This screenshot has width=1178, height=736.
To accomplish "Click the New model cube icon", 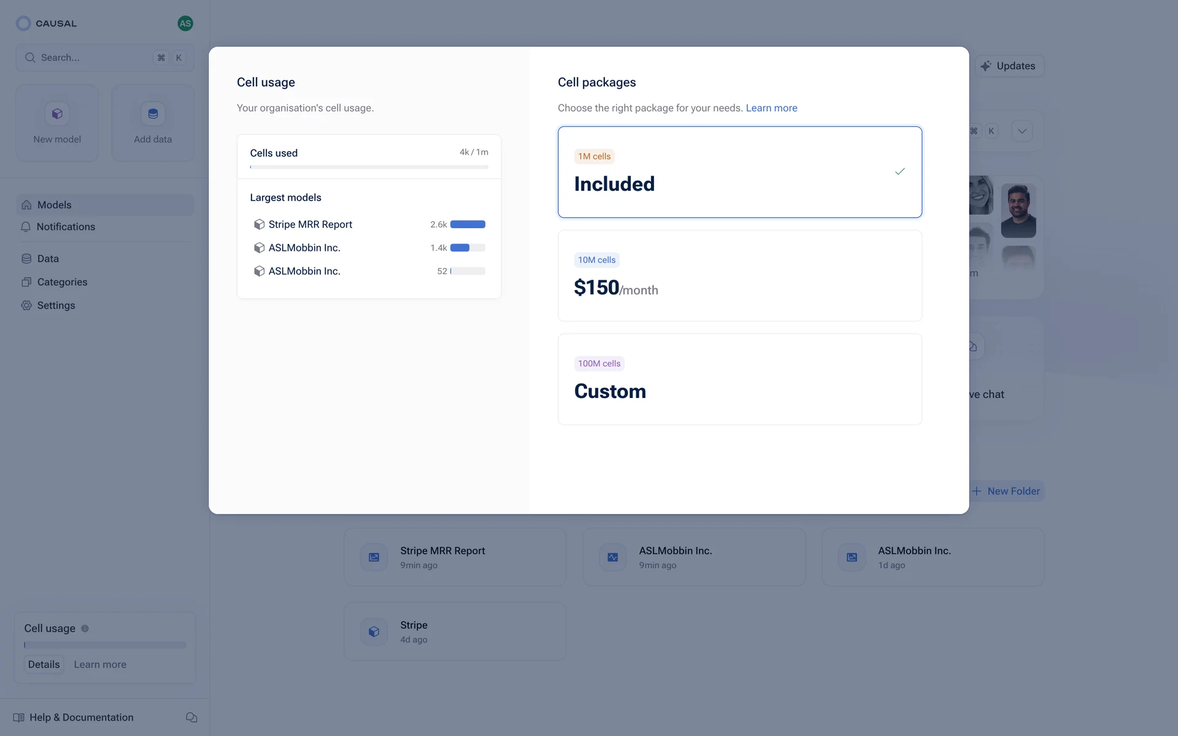I will tap(57, 113).
